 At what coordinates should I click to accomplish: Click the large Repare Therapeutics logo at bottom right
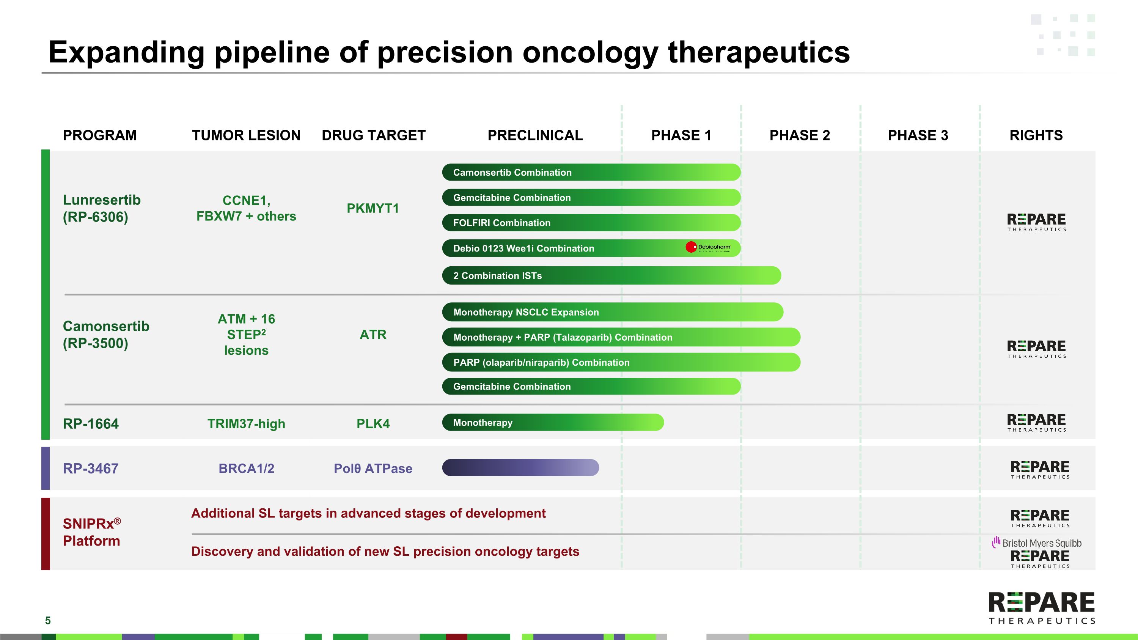coord(1041,608)
